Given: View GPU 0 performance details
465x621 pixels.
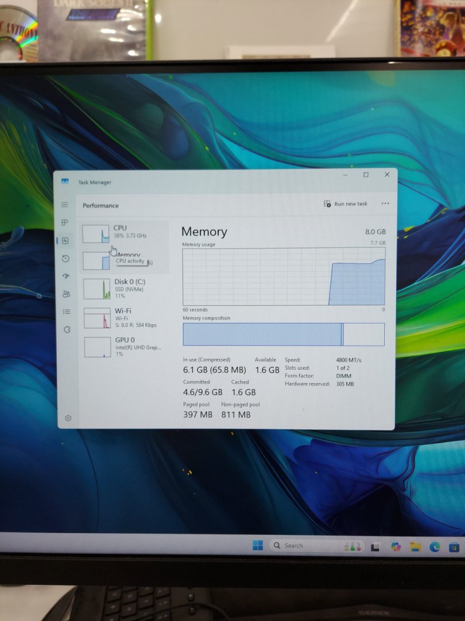Looking at the screenshot, I should coord(125,346).
